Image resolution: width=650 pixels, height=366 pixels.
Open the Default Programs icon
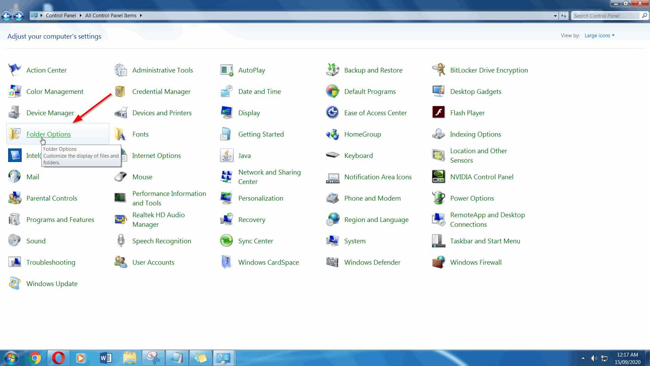(332, 91)
